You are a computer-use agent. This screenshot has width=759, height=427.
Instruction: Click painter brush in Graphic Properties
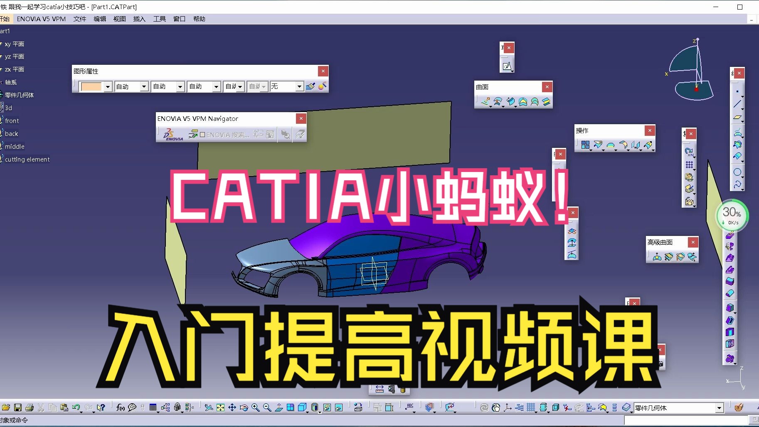(310, 86)
